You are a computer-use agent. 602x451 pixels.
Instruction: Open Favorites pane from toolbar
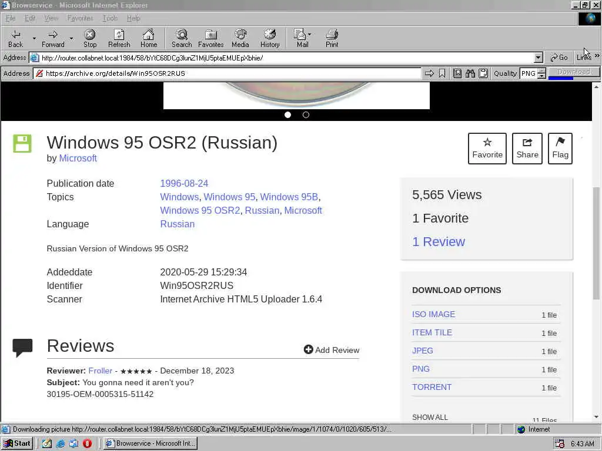[x=211, y=38]
